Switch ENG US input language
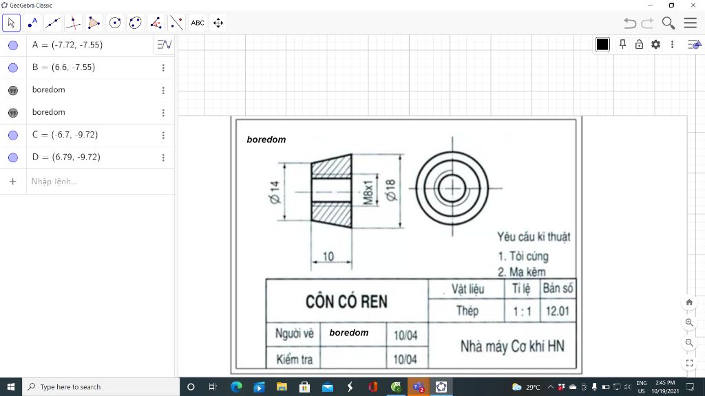 coord(642,386)
